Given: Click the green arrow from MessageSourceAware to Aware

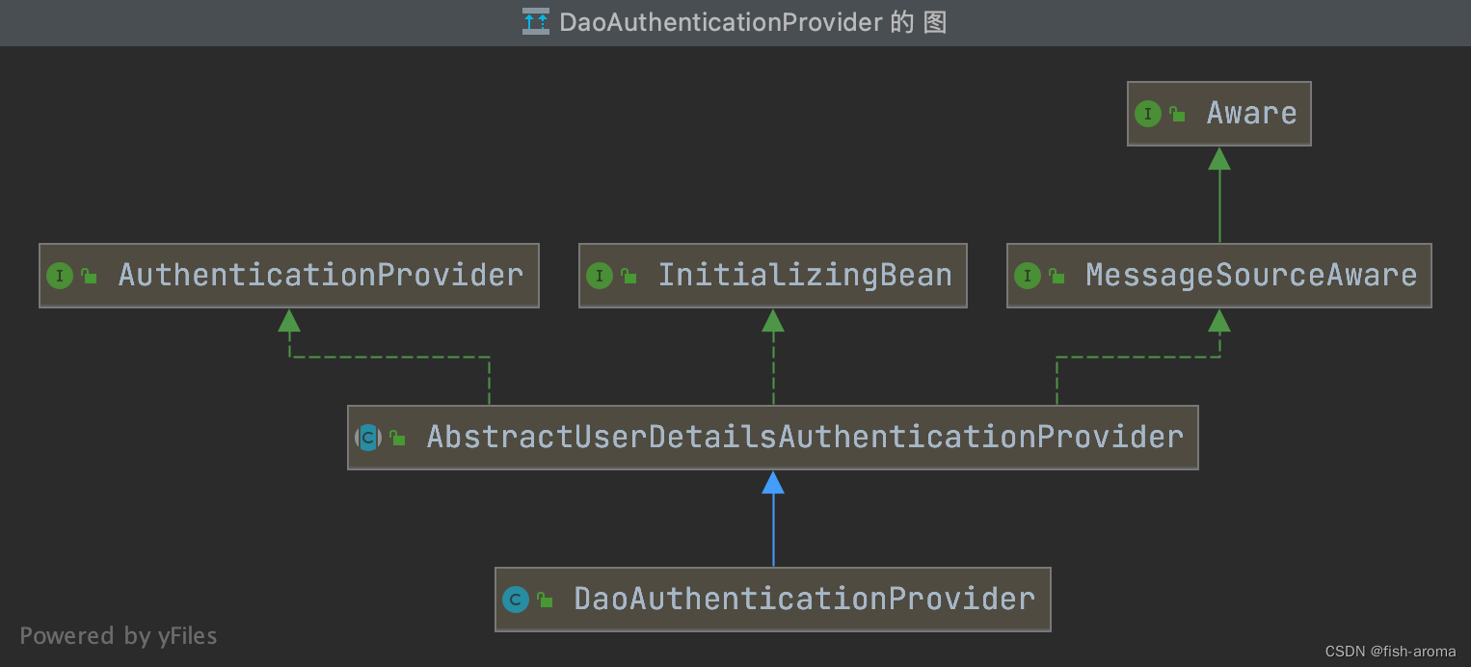Looking at the screenshot, I should click(1219, 195).
